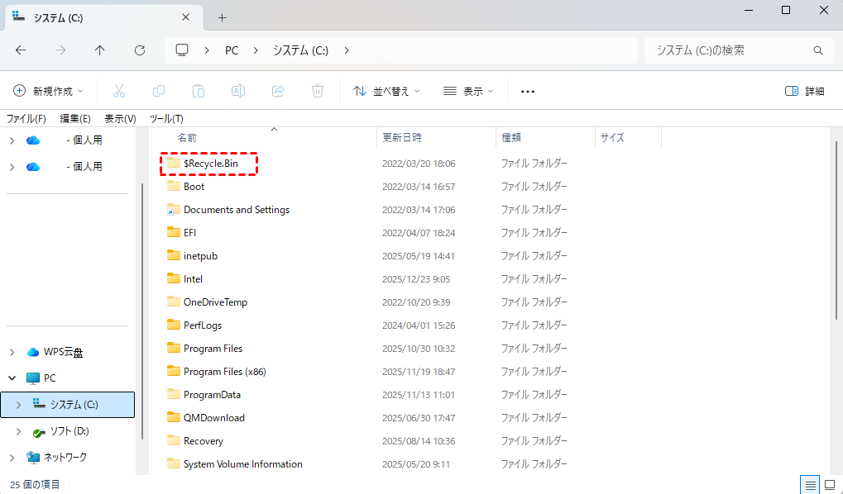This screenshot has height=494, width=843.
Task: Refresh the current folder view
Action: [x=140, y=50]
